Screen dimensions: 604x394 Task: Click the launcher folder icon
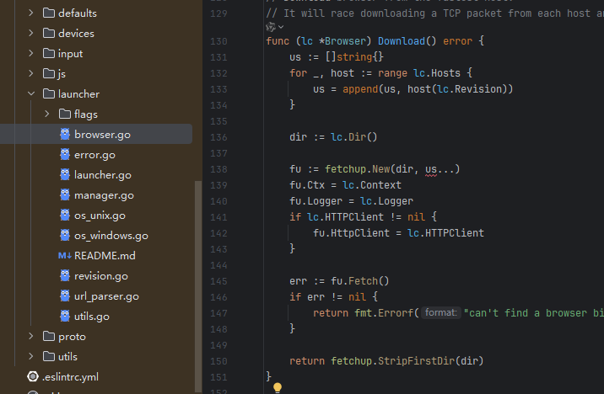pos(48,94)
